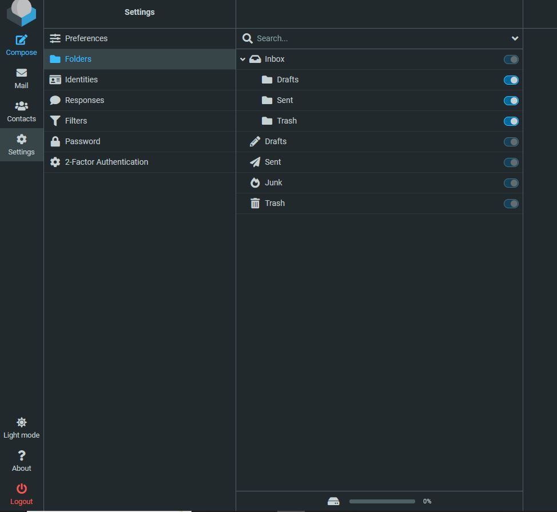Click the Settings gear in sidebar

point(21,142)
